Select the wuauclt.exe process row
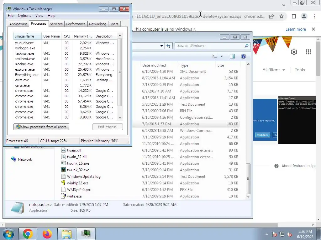The image size is (321, 240). pyautogui.click(x=65, y=43)
